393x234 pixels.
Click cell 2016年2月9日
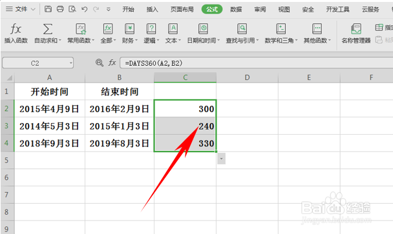(120, 109)
